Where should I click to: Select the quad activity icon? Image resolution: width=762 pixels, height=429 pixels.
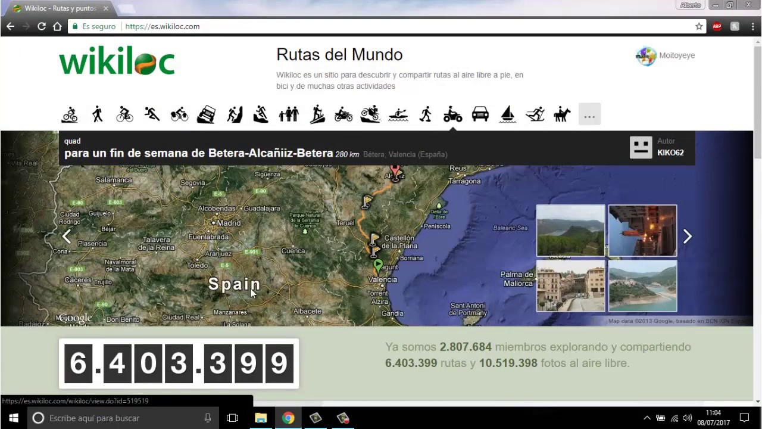coord(452,114)
